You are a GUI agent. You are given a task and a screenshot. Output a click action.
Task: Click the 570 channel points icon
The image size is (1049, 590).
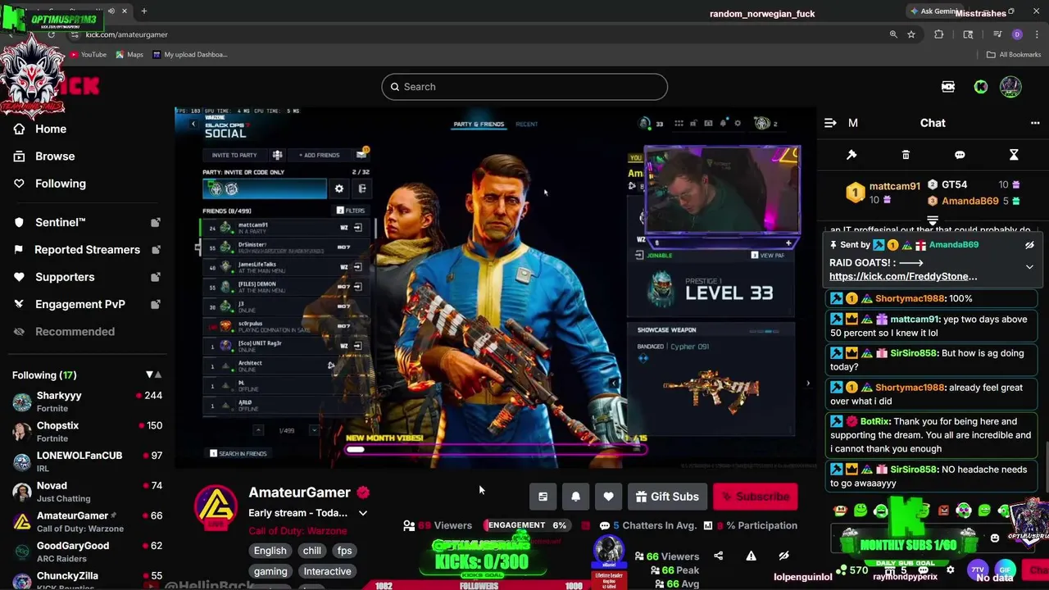(x=841, y=570)
